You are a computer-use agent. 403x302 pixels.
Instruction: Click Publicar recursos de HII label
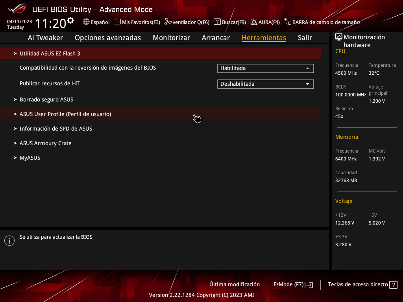click(50, 83)
